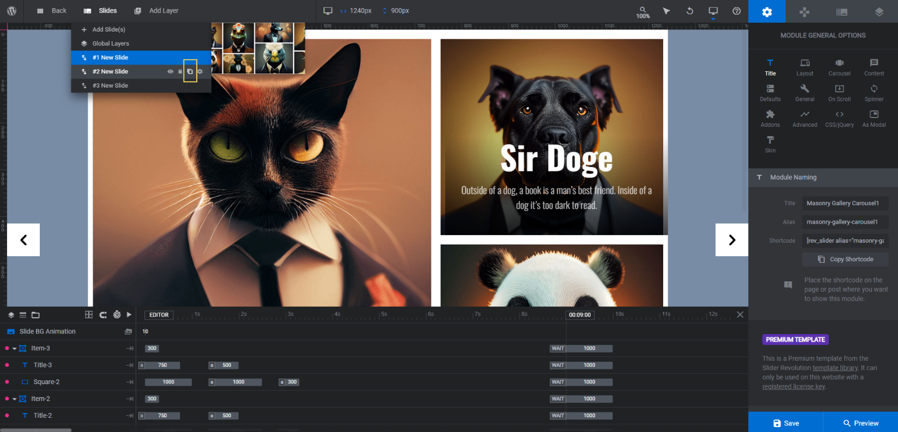Open the device view dropdown
Image resolution: width=898 pixels, height=432 pixels.
click(x=713, y=11)
